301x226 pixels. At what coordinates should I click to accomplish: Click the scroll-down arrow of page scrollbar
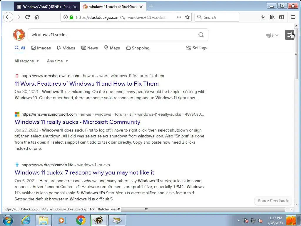click(296, 205)
